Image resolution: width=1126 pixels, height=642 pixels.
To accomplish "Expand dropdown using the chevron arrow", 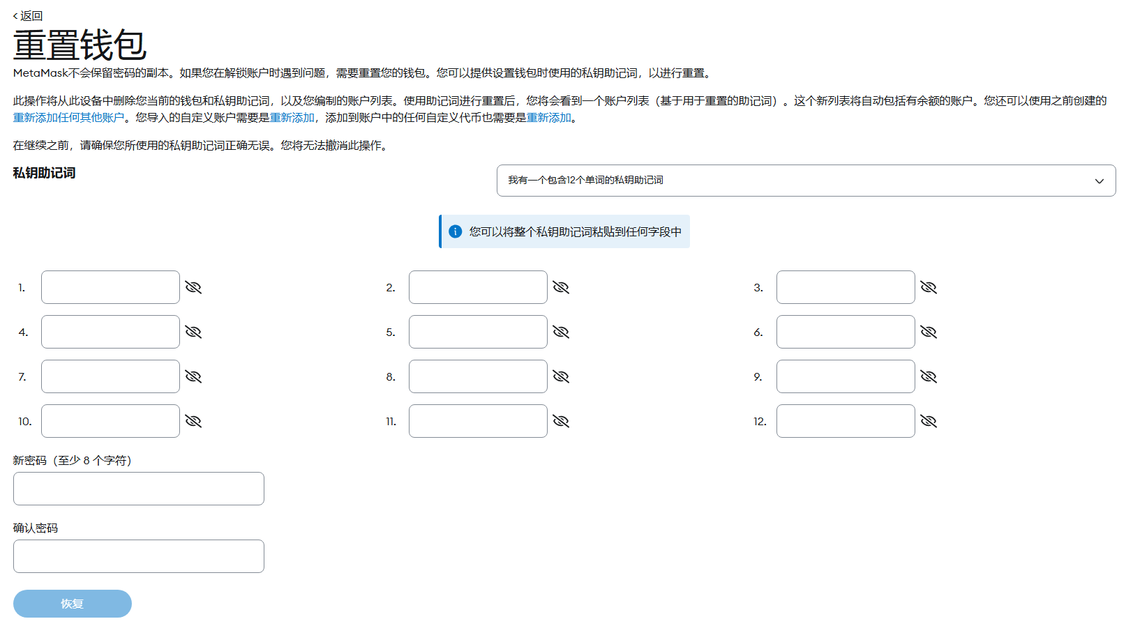I will [1099, 181].
